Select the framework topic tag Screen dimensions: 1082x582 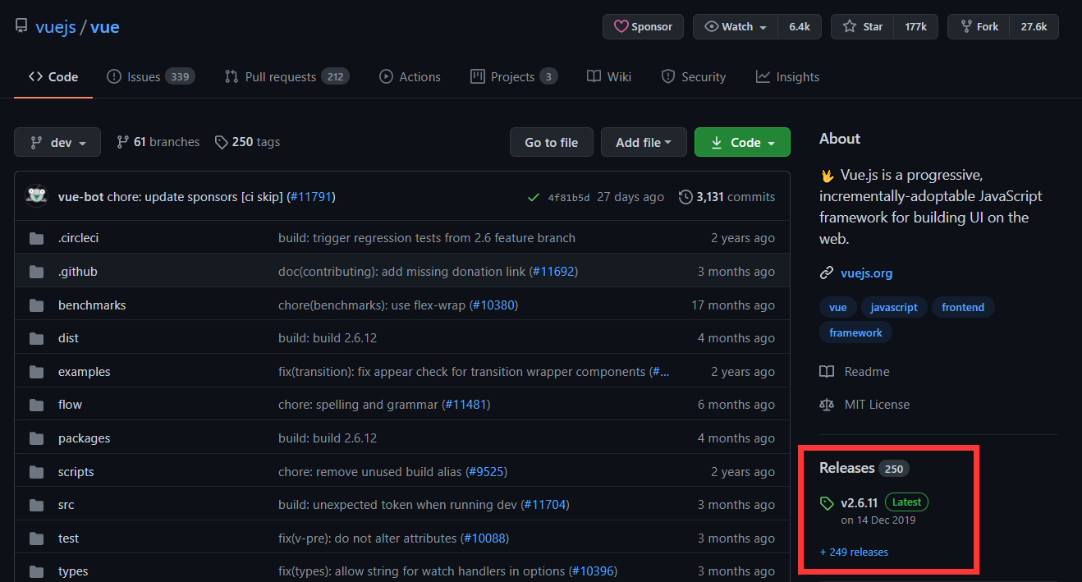[x=855, y=332]
